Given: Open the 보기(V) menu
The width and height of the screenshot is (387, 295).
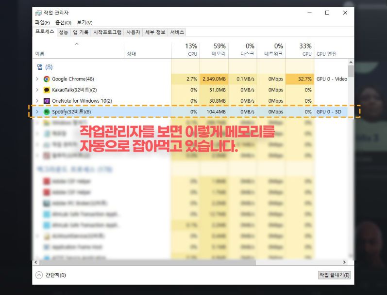Looking at the screenshot, I should click(x=84, y=23).
